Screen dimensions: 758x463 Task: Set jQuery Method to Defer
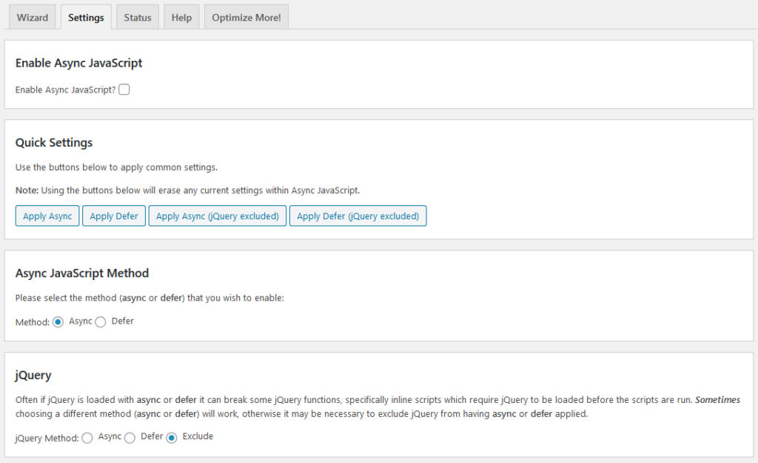(x=130, y=438)
